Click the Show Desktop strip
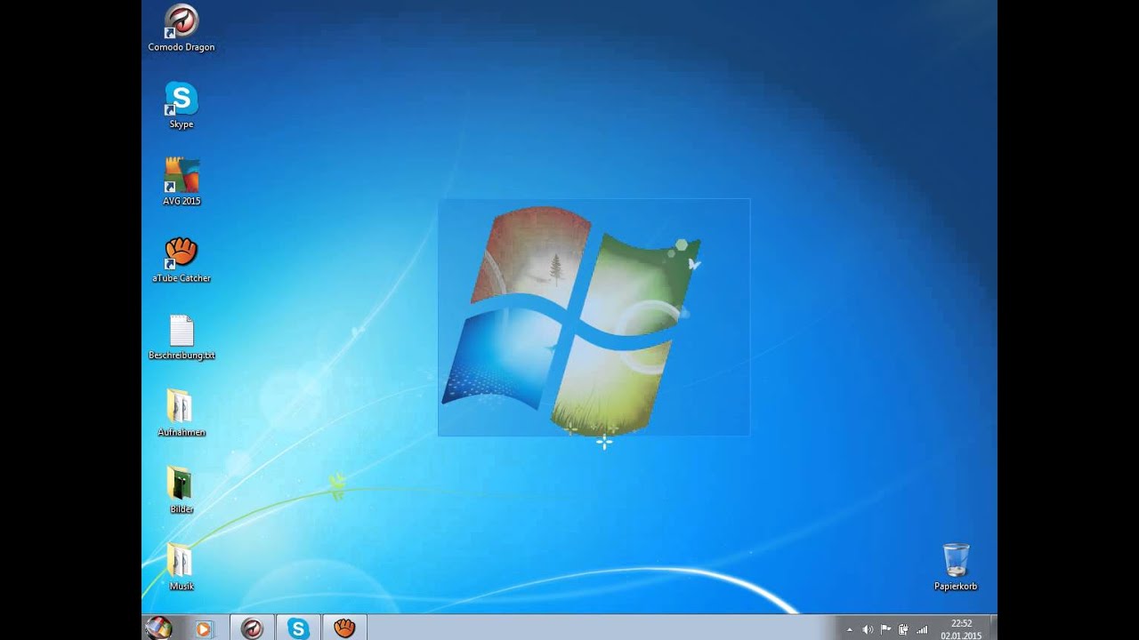 tap(993, 628)
